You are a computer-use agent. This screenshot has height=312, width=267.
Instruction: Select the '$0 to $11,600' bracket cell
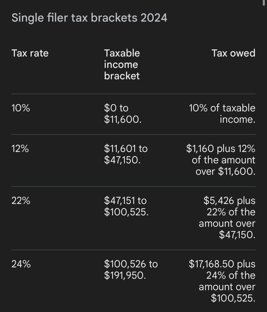tap(123, 114)
